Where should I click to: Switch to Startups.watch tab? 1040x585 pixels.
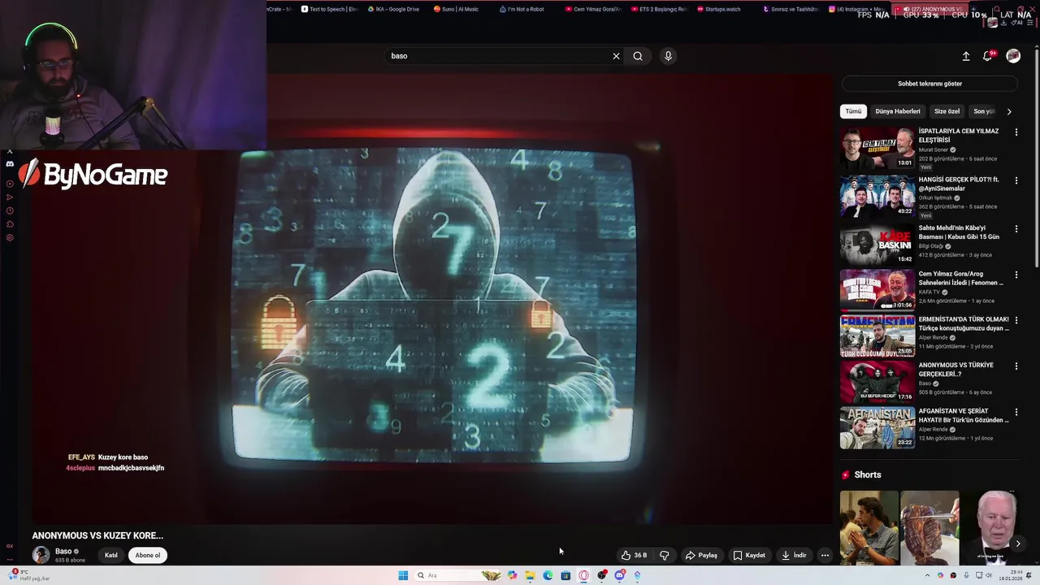(720, 9)
